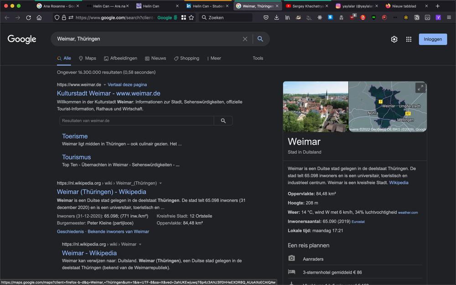Screen dimensions: 456x285
Task: Save page to Pocket icon
Action: pyautogui.click(x=266, y=18)
